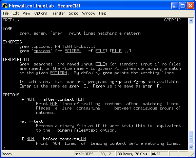196x158 pixels.
Task: Click the '30 Rows, 78 Cols' status entry
Action: pyautogui.click(x=133, y=154)
